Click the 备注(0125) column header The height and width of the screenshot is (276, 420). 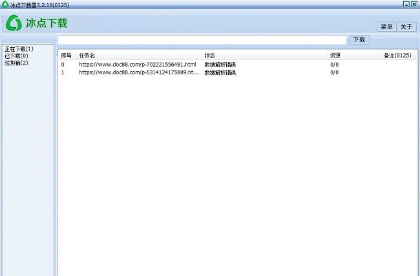397,56
